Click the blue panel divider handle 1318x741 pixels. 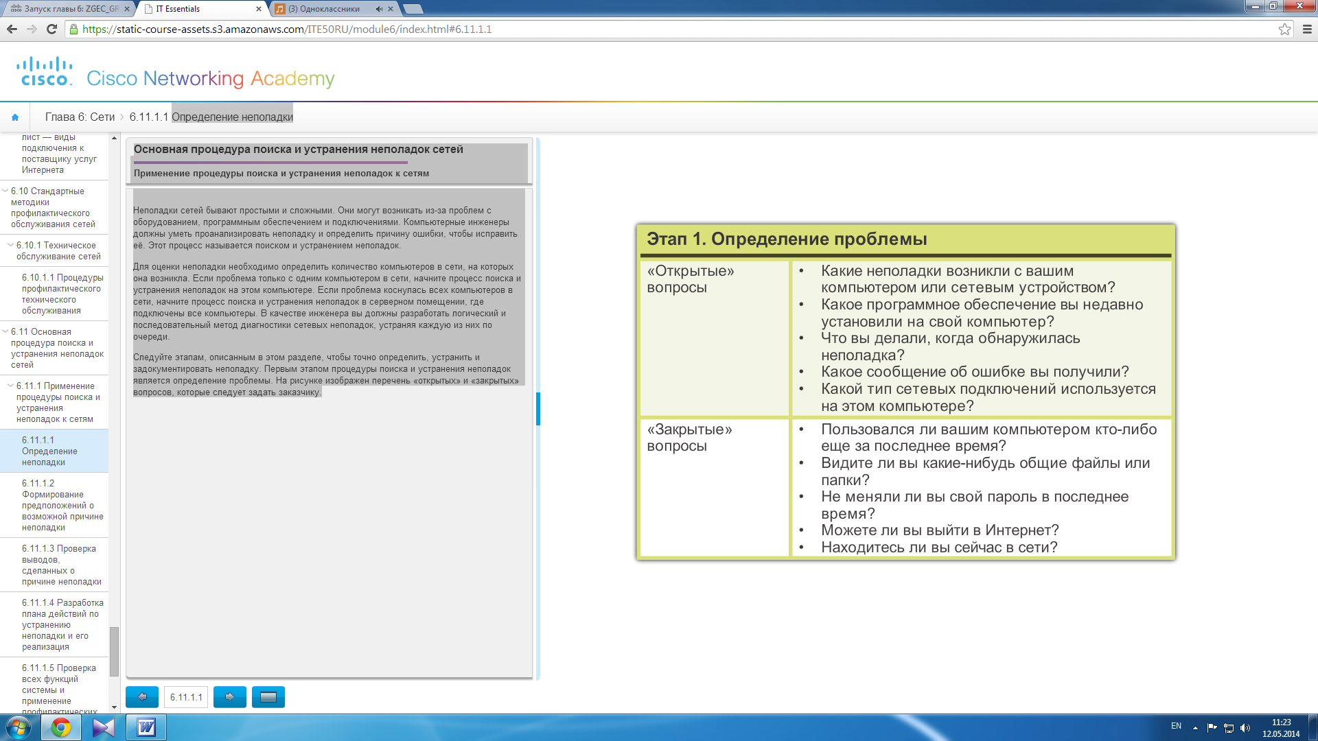[x=538, y=409]
